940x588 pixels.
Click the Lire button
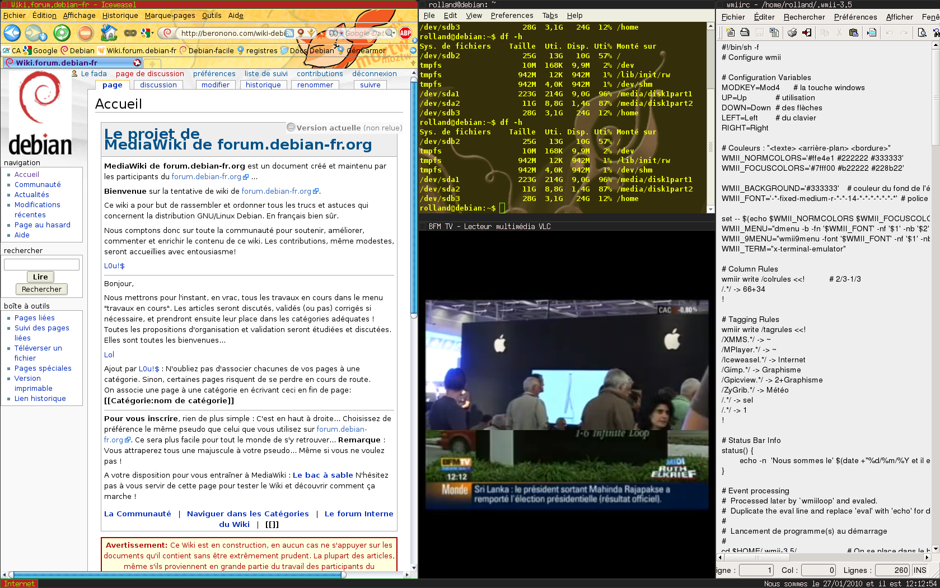(x=40, y=277)
